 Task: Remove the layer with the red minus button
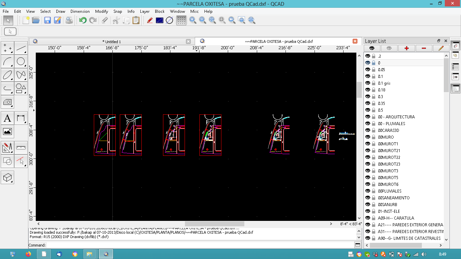(424, 48)
